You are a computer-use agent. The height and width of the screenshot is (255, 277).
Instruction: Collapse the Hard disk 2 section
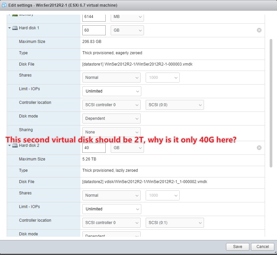9,146
